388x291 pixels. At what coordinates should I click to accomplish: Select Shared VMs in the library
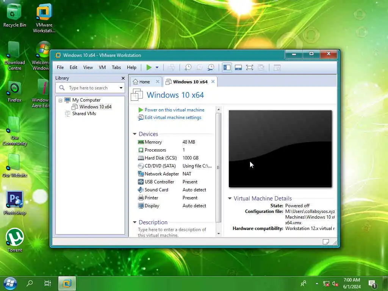coord(84,114)
